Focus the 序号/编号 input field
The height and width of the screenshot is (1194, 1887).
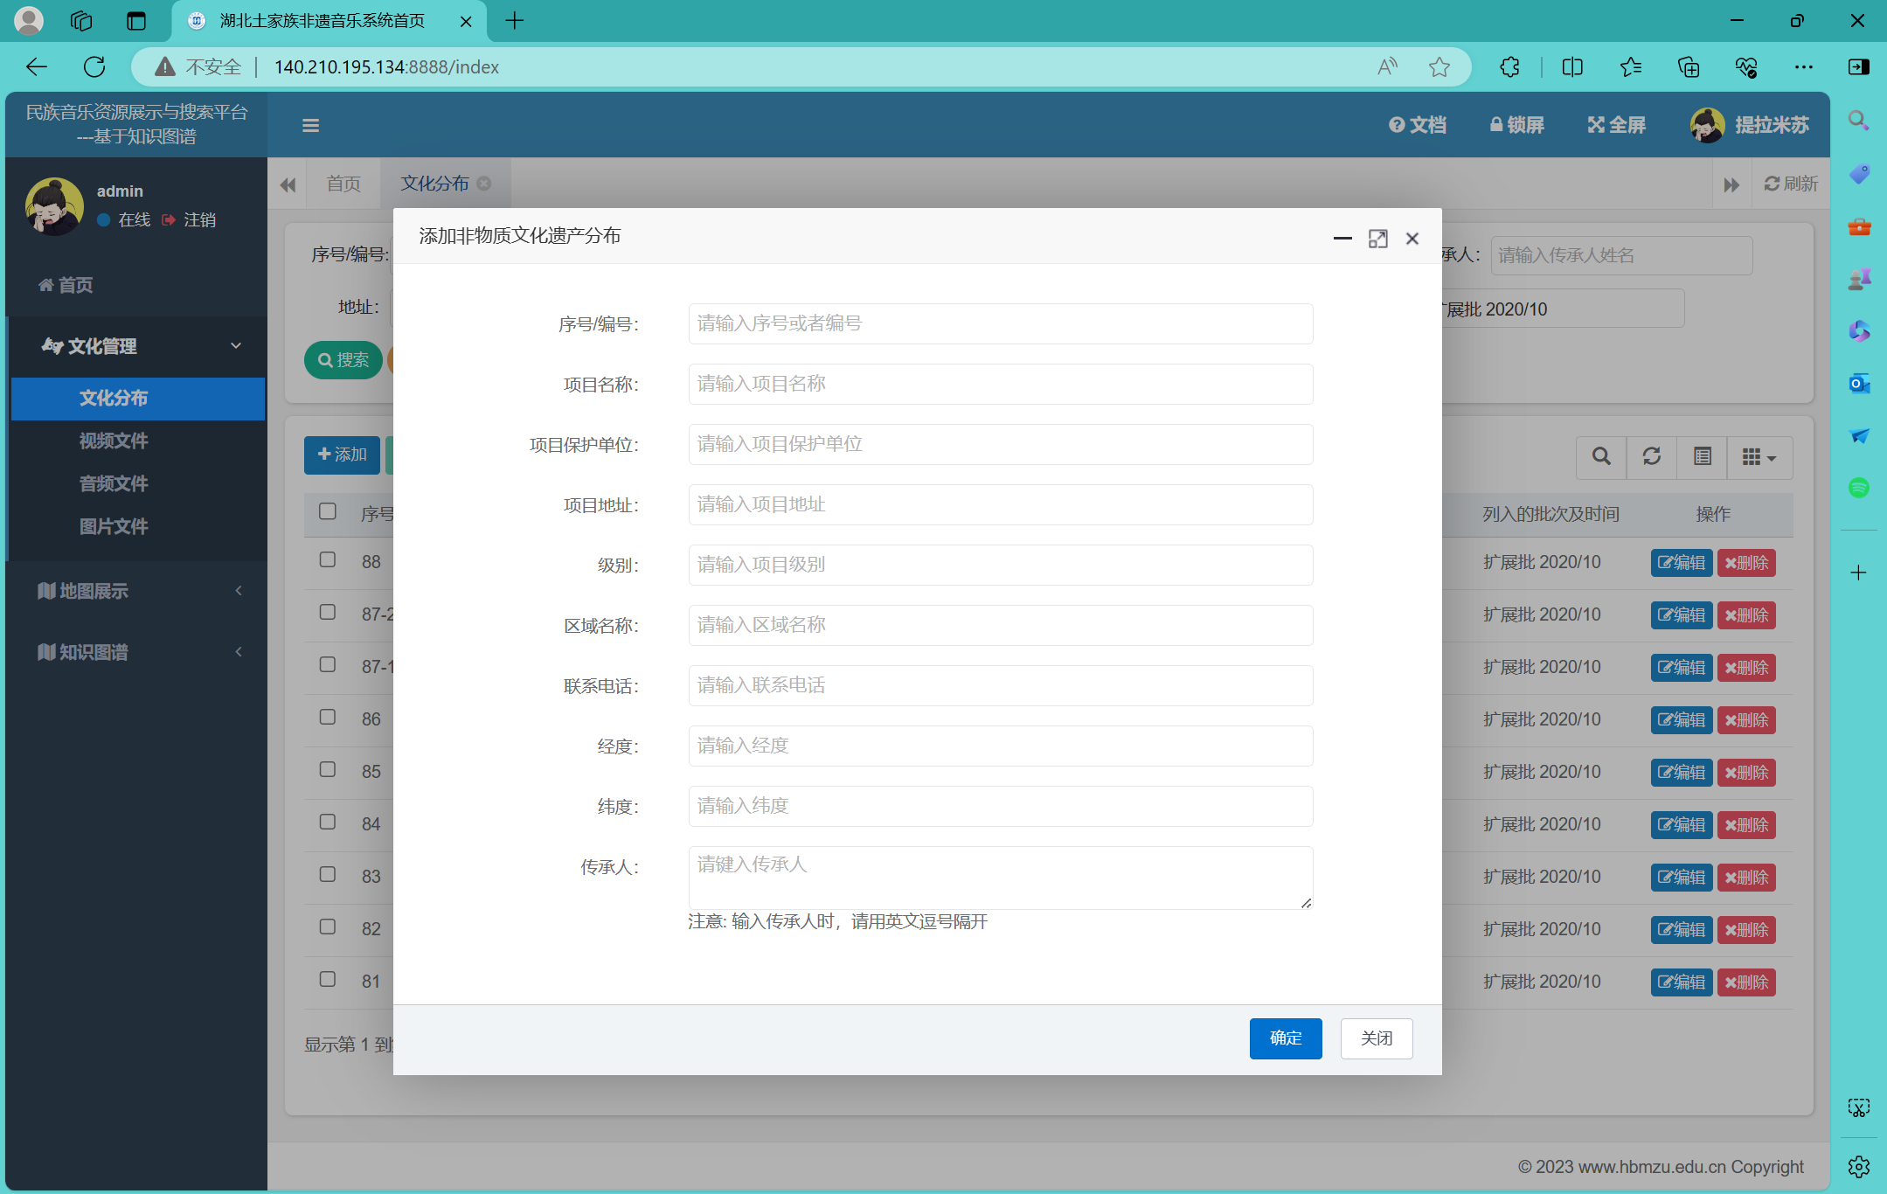[1001, 323]
